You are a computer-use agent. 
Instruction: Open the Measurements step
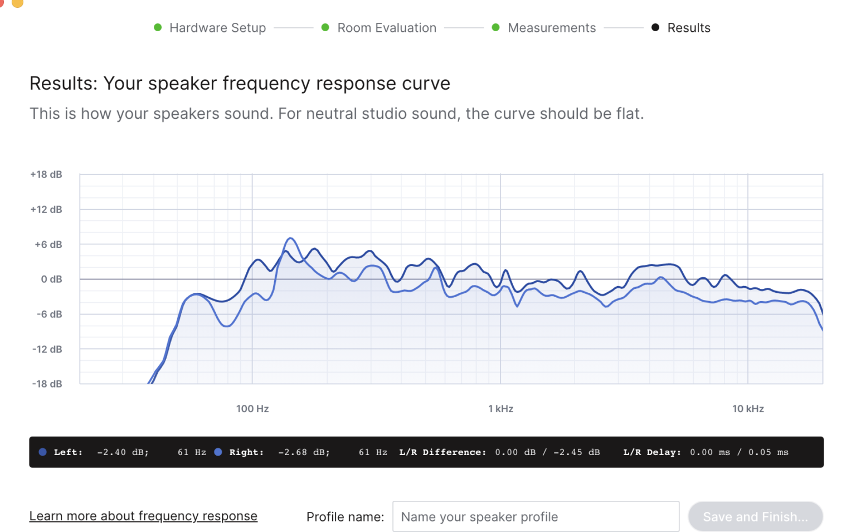(x=551, y=28)
